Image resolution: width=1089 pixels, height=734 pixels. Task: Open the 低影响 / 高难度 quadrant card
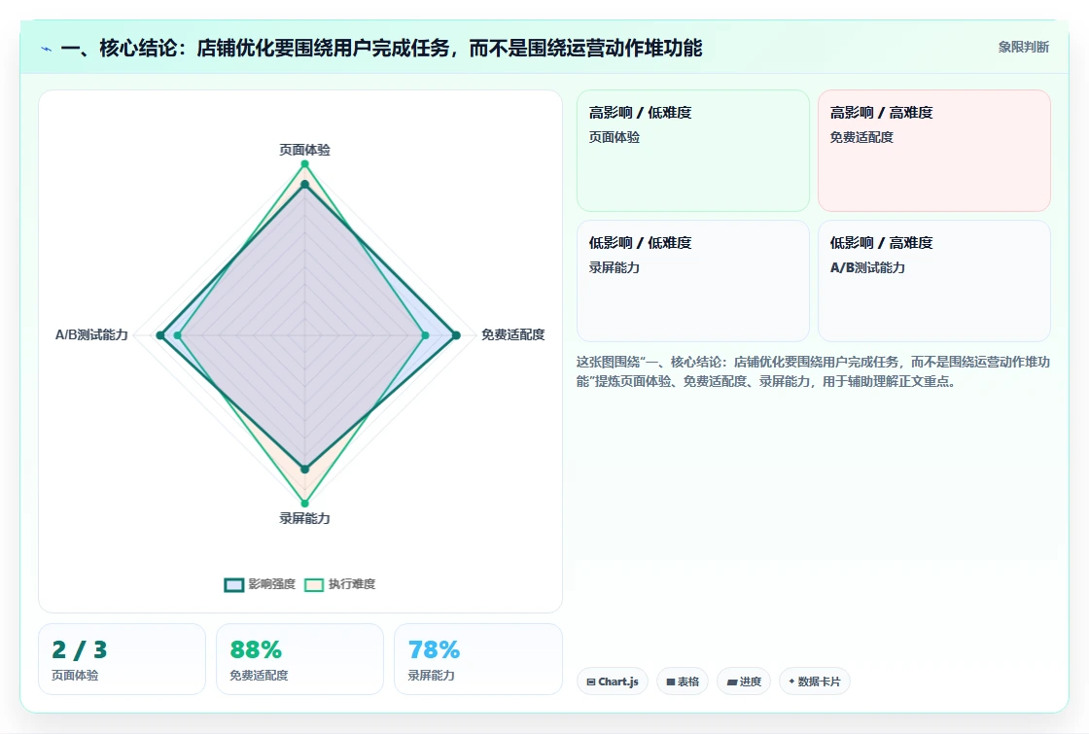[x=934, y=281]
